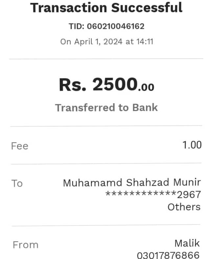Select the 1.00 fee value
The height and width of the screenshot is (259, 205).
(192, 145)
